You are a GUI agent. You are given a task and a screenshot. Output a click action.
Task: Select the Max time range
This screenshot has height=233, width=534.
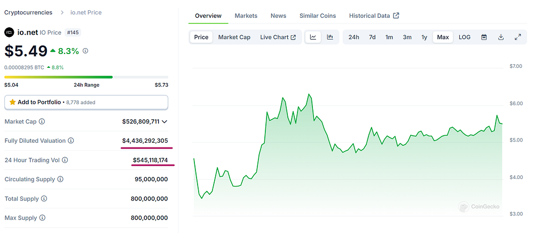point(443,37)
